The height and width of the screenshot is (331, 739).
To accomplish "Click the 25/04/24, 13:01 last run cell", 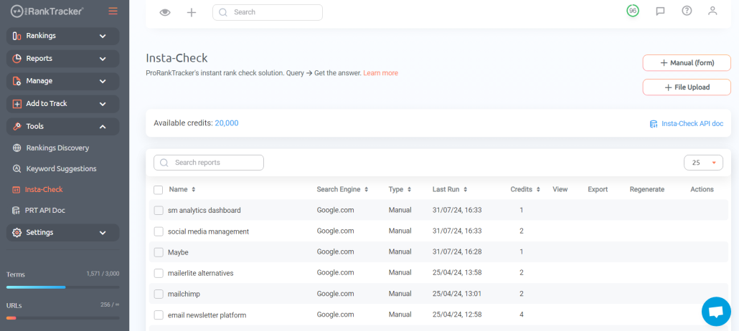I will click(457, 294).
